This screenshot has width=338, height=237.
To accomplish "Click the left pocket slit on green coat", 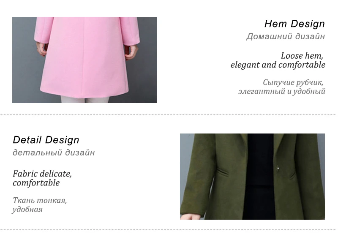I will click(223, 173).
